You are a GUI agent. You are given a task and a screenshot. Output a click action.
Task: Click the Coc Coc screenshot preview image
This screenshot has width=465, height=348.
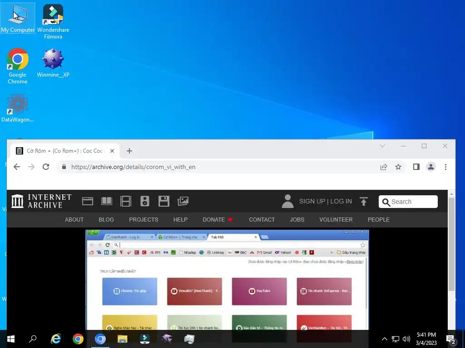227,280
